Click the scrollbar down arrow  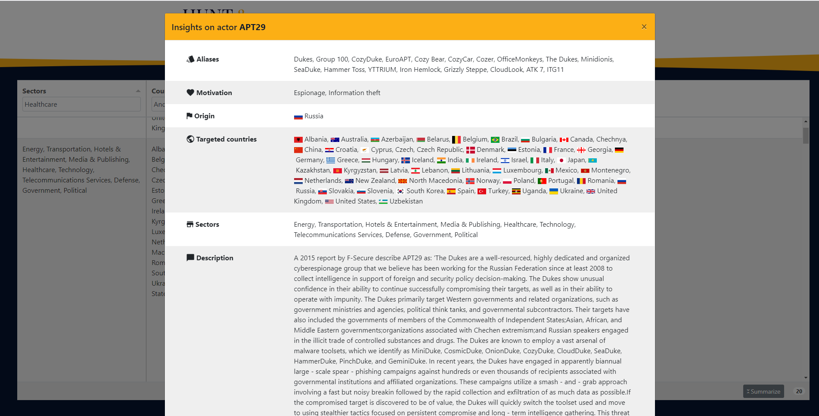(x=806, y=378)
